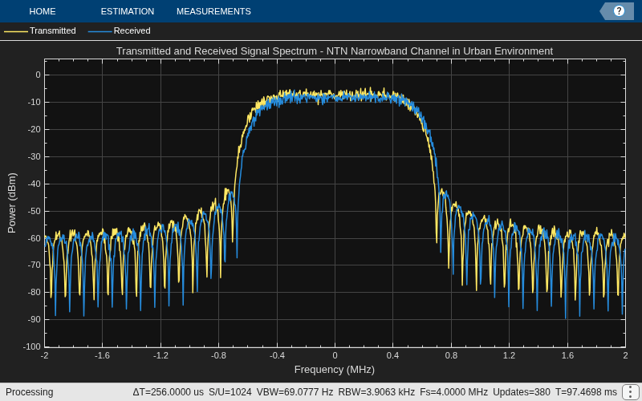Click the VBW=69.0777 Hz status readout
Screen dimensions: 642x401
[295, 392]
